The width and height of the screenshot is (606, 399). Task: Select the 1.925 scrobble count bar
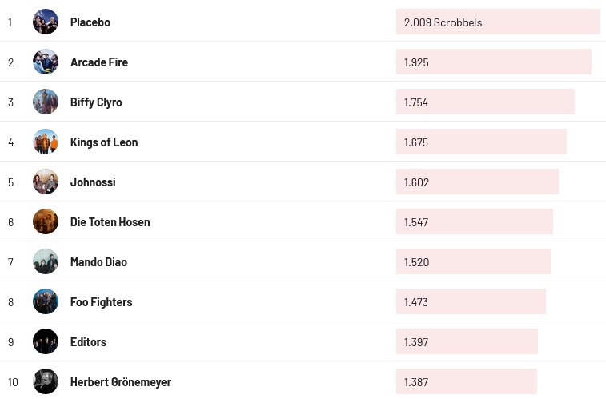pos(493,62)
